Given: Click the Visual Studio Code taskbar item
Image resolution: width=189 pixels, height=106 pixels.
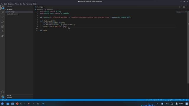Looking at the screenshot, I should (x=43, y=104).
